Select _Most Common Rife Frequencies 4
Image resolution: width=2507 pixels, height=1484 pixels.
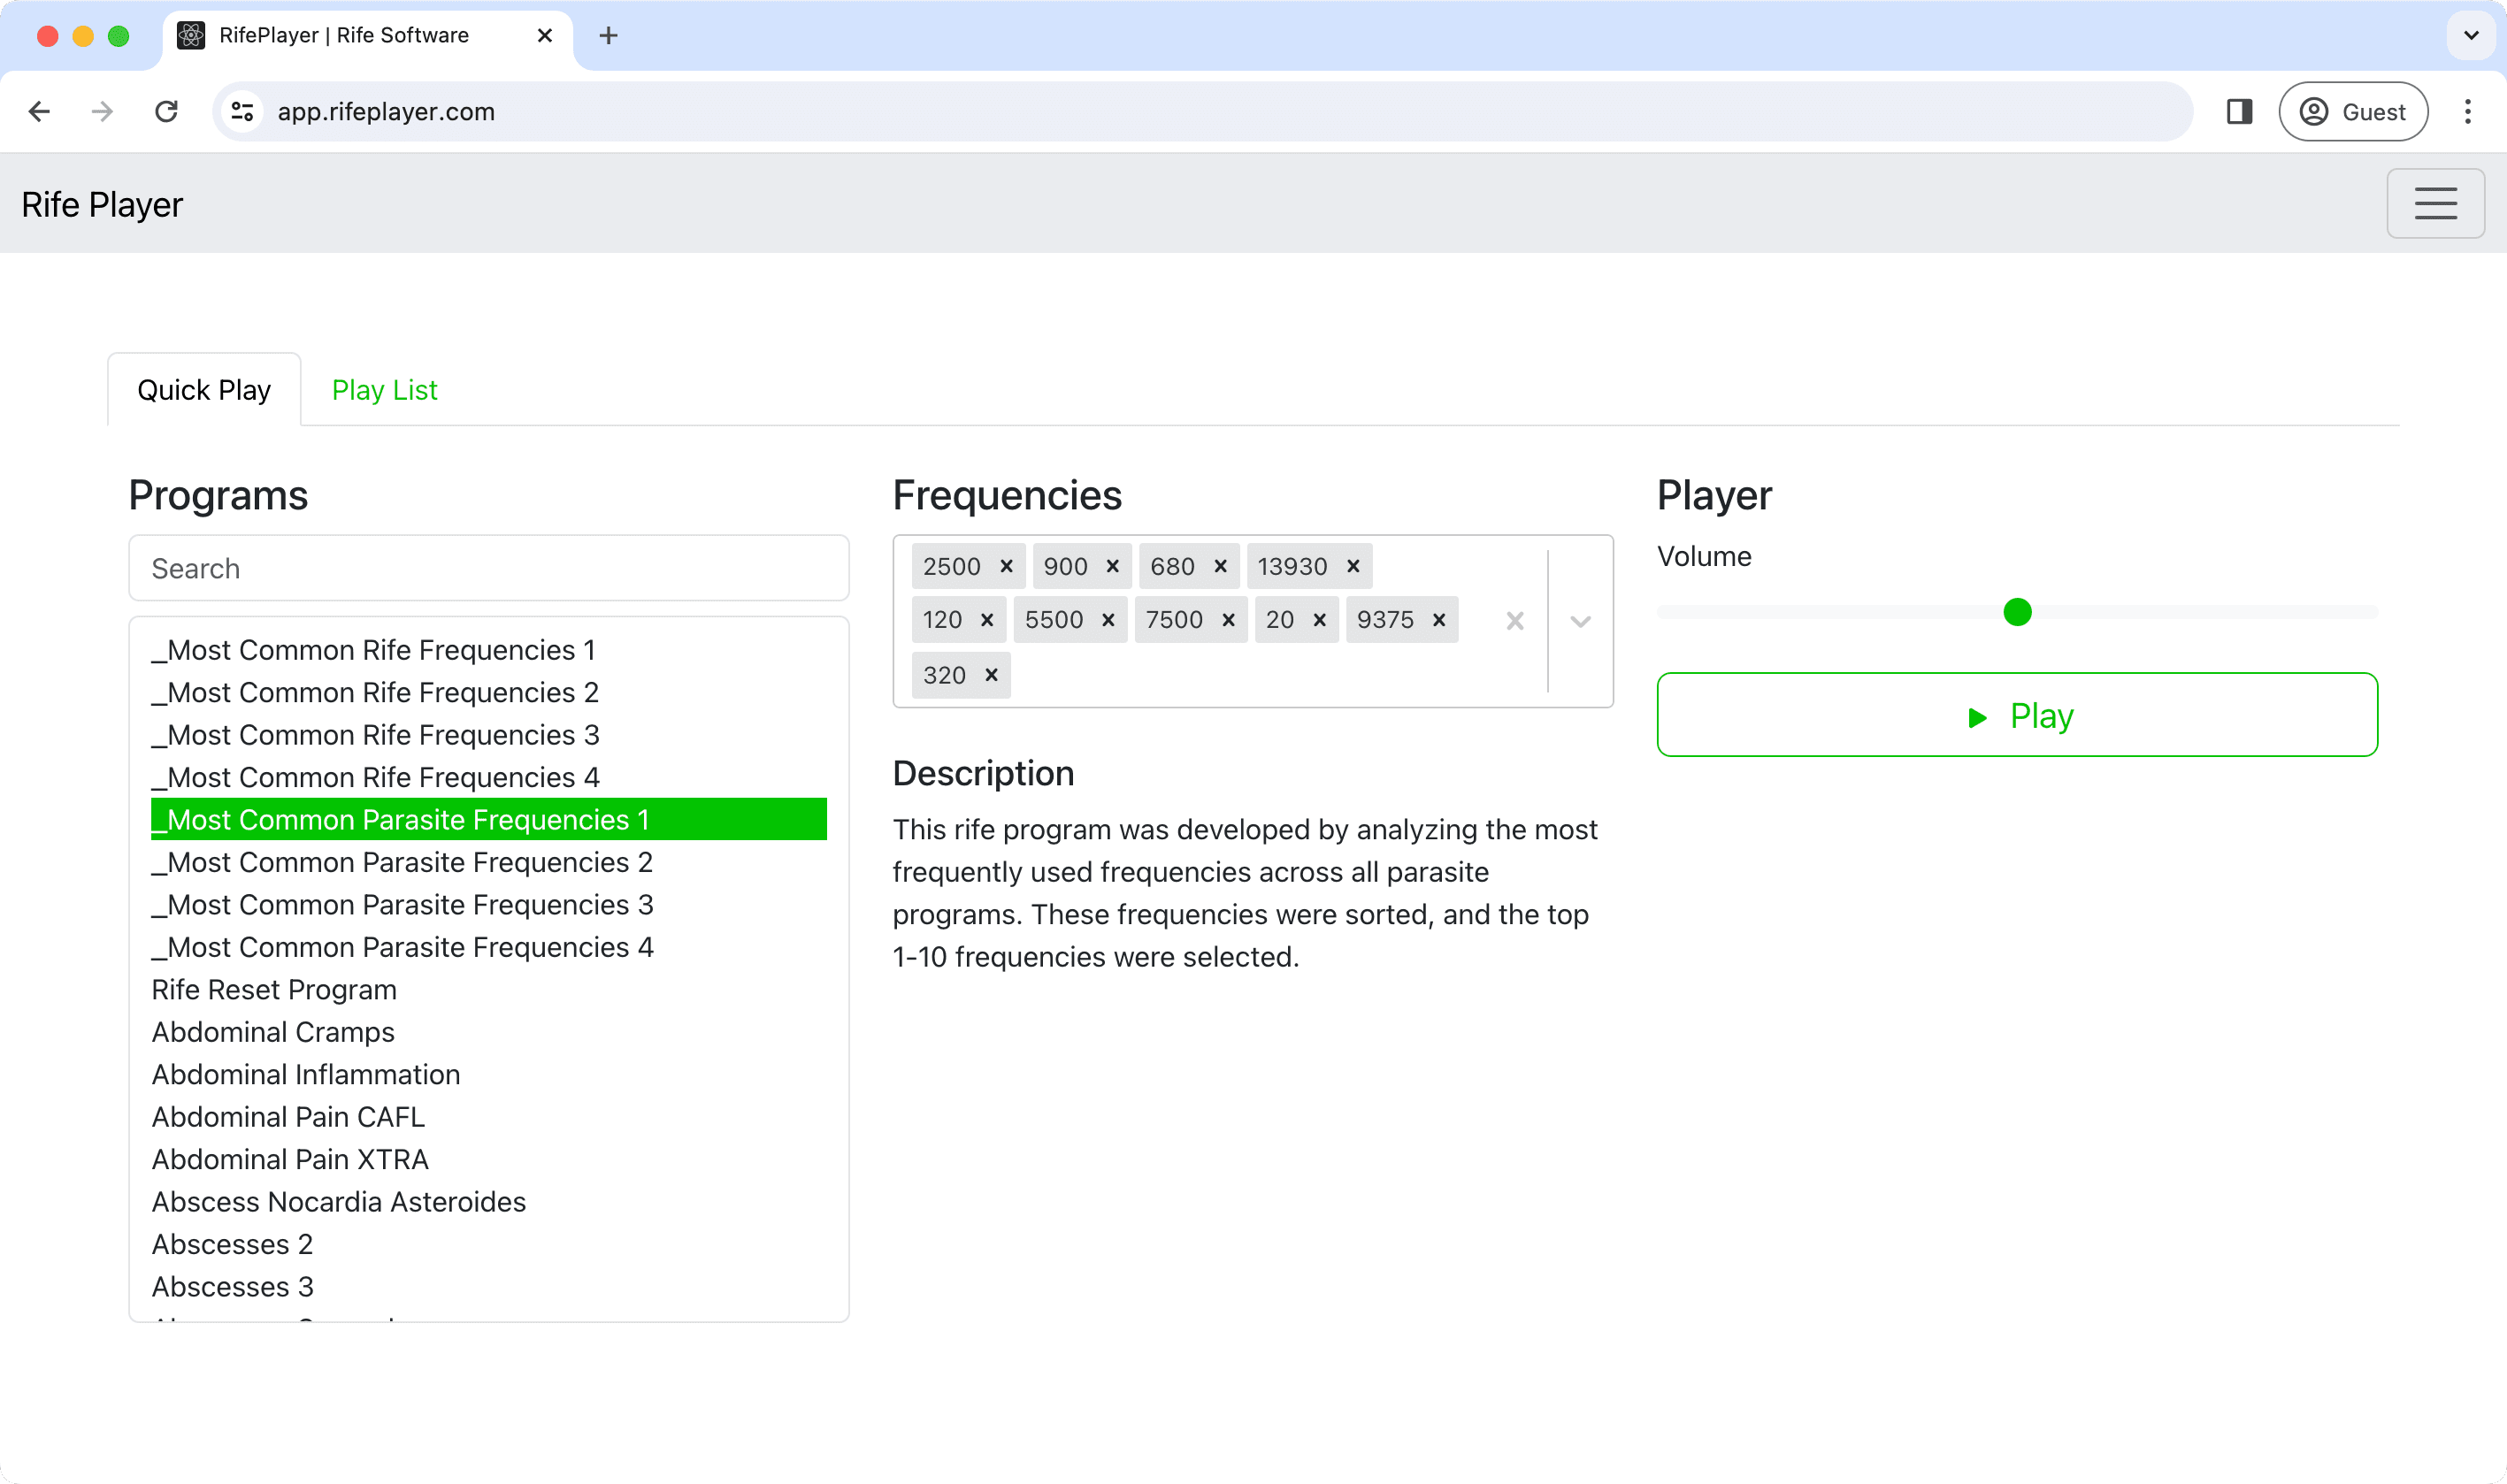coord(489,777)
